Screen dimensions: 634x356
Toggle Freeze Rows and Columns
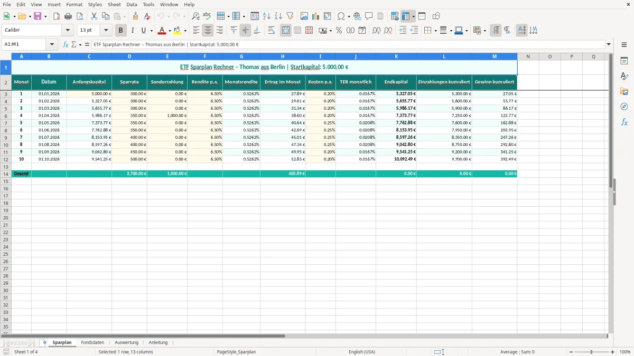(406, 16)
